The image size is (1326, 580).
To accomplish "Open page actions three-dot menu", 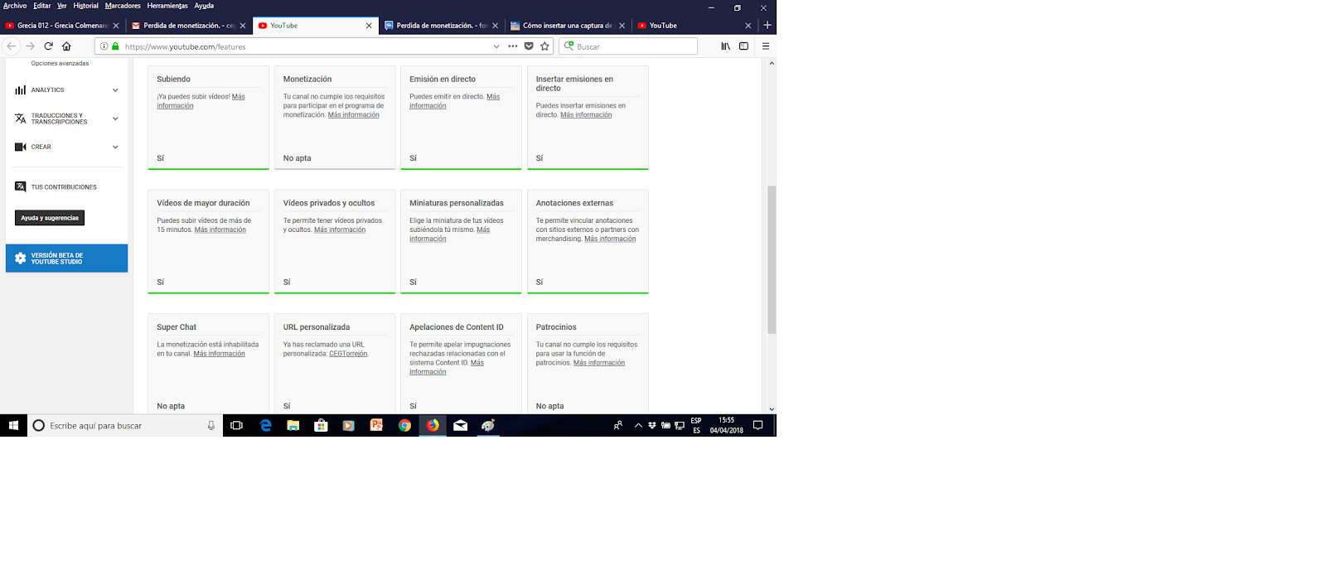I will (513, 46).
